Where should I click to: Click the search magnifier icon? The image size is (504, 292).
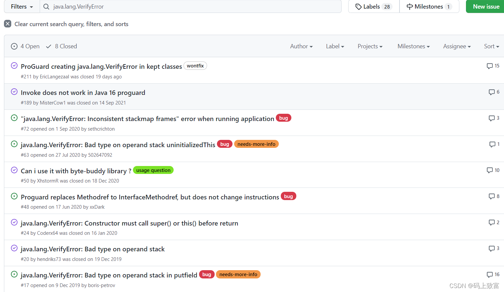click(x=46, y=7)
